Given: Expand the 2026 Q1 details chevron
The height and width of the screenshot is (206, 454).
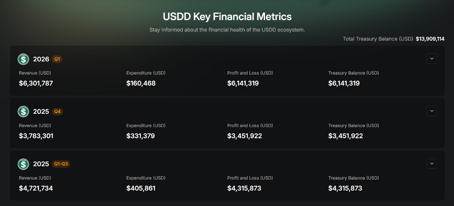Looking at the screenshot, I should pos(431,59).
